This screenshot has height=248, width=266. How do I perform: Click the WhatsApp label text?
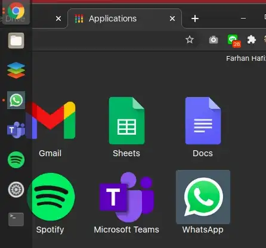point(203,230)
